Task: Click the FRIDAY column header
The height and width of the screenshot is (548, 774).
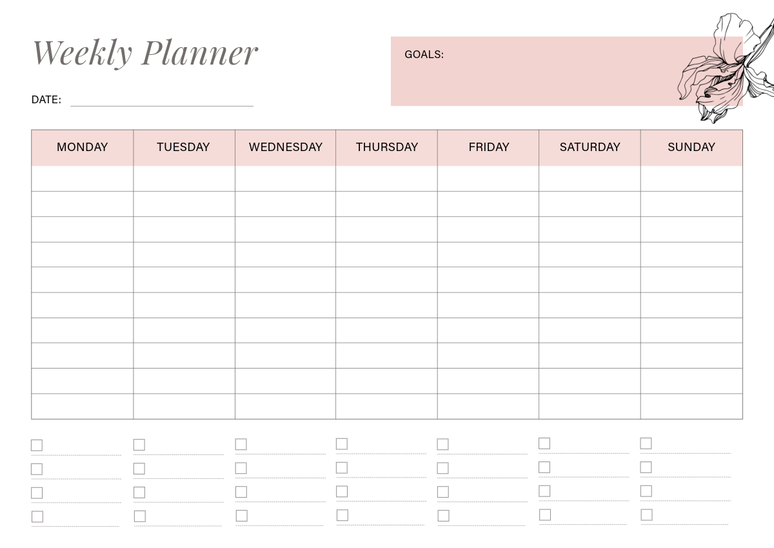Action: 488,147
